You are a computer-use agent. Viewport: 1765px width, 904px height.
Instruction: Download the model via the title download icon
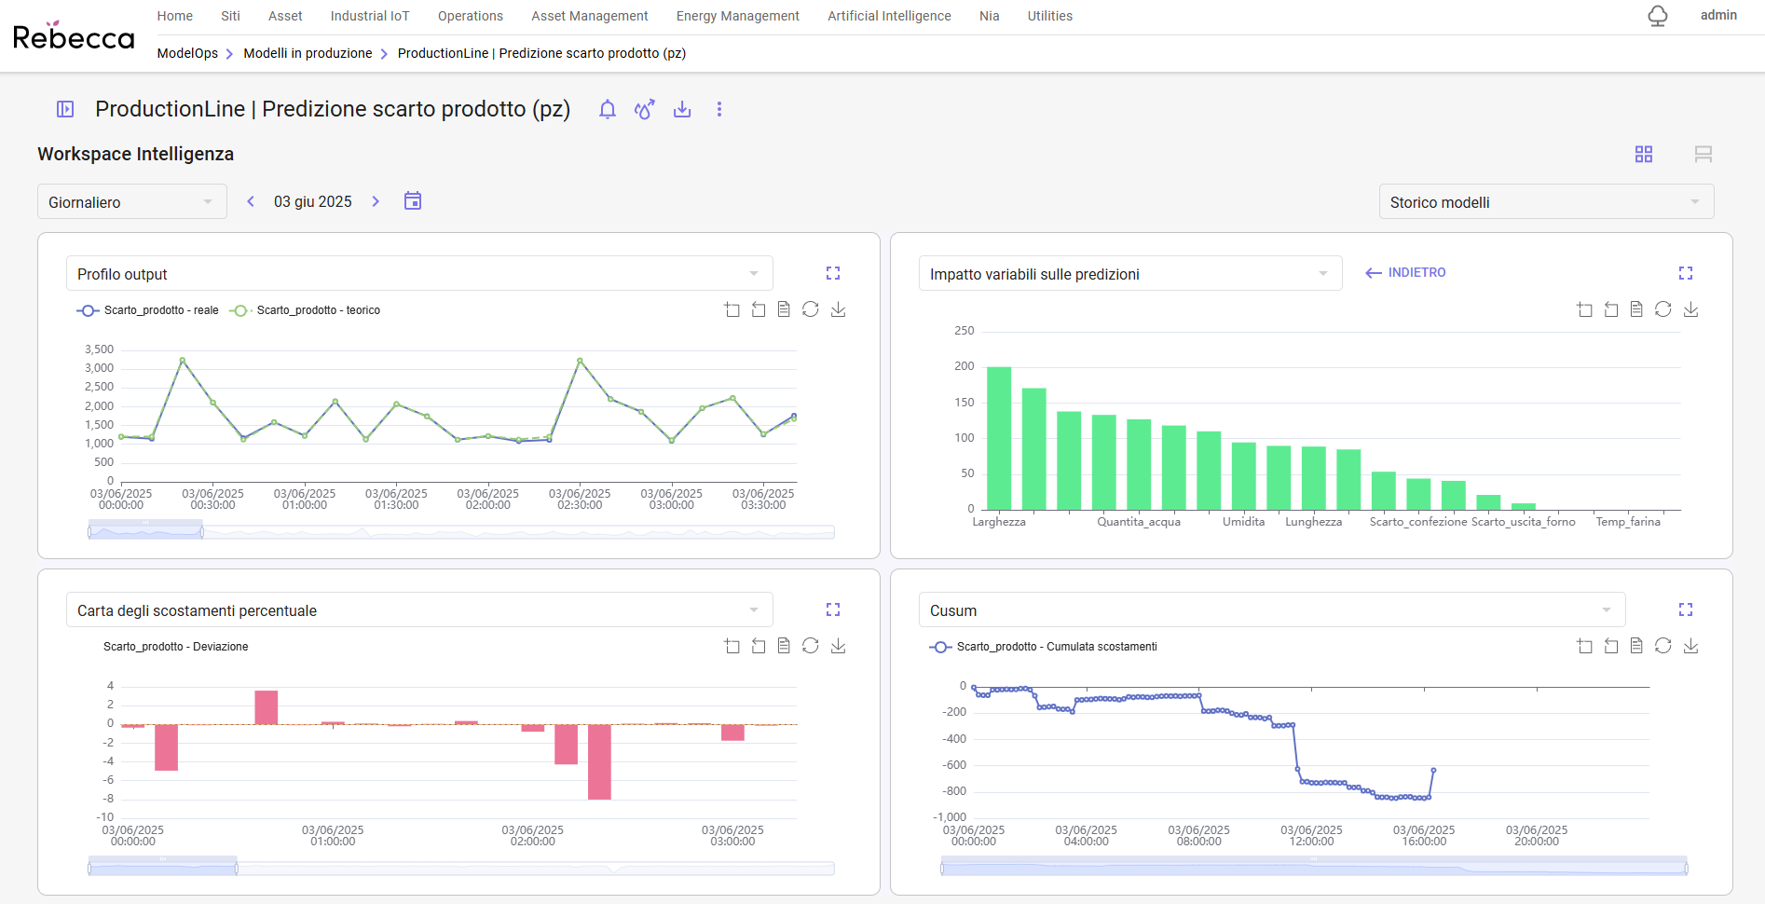tap(682, 110)
